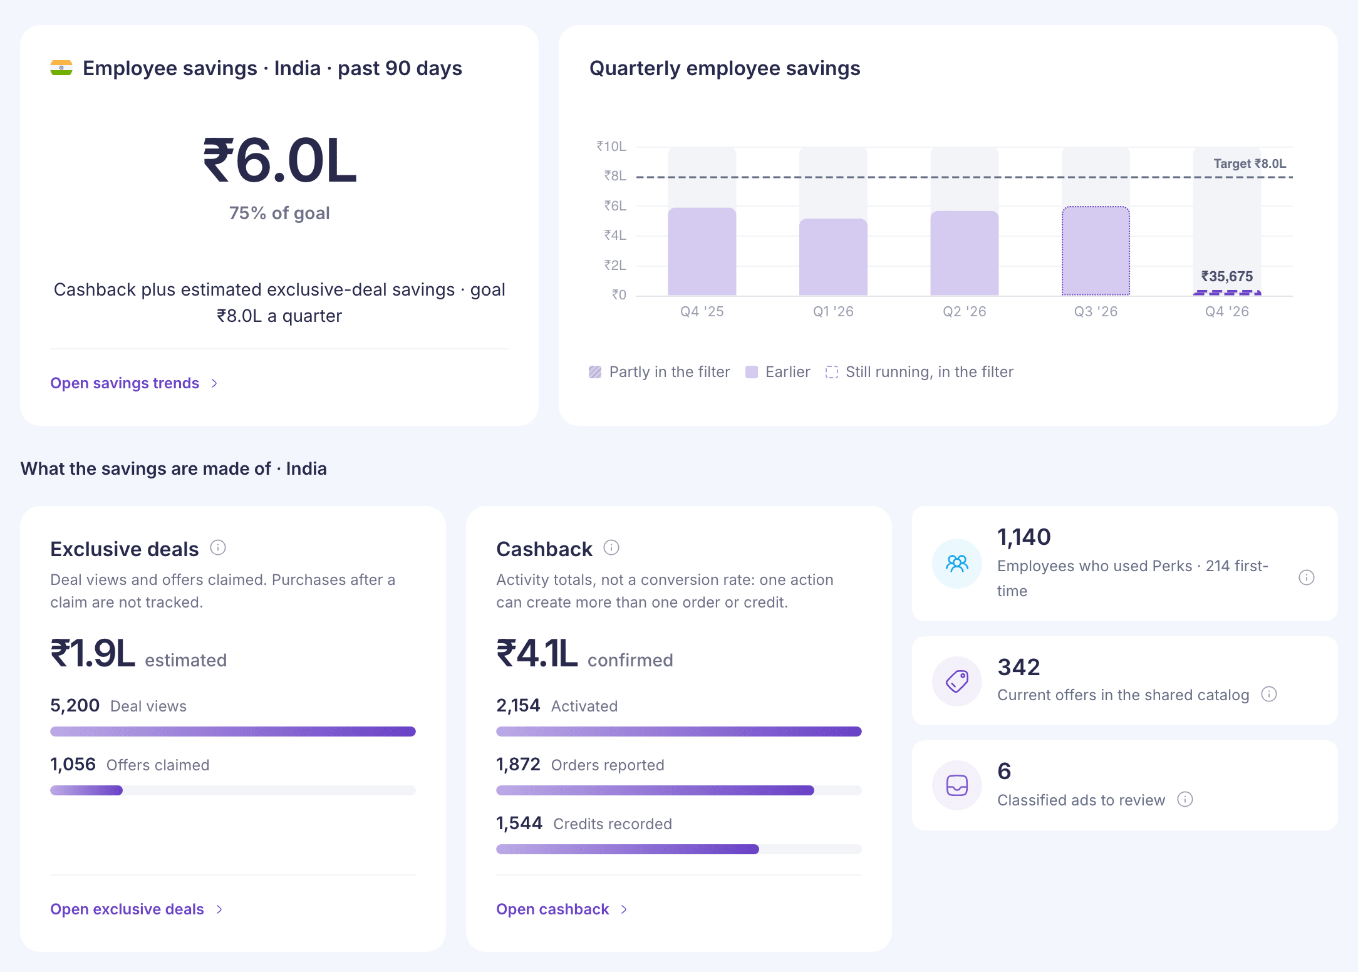Image resolution: width=1358 pixels, height=972 pixels.
Task: Click the offers tag icon
Action: (x=957, y=681)
